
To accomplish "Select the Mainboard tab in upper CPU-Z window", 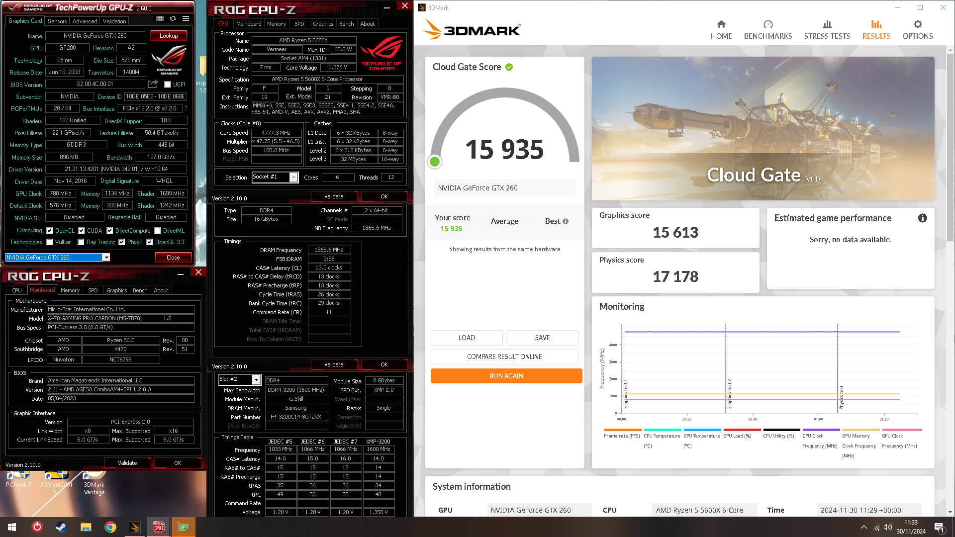I will [x=249, y=24].
